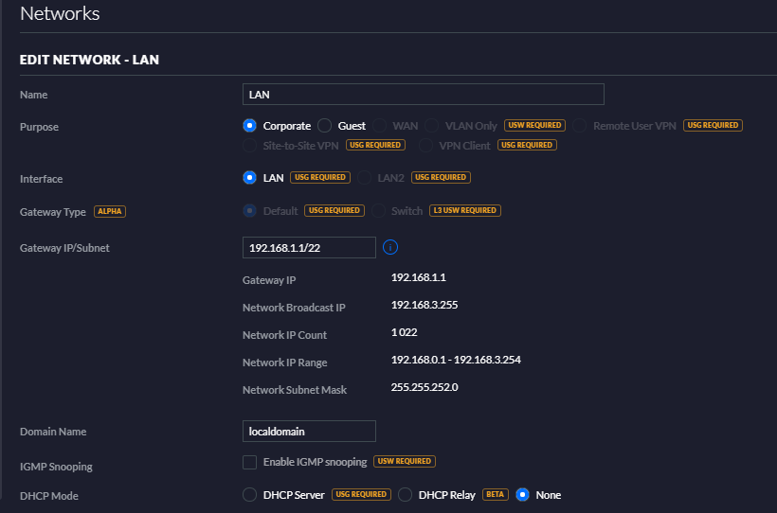Click the Domain Name input field
This screenshot has height=513, width=777.
[309, 431]
